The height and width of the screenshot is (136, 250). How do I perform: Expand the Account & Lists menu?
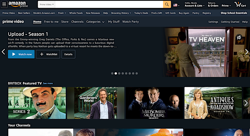(x=194, y=4)
